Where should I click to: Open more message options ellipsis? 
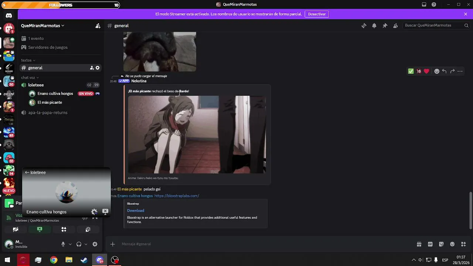pyautogui.click(x=460, y=71)
